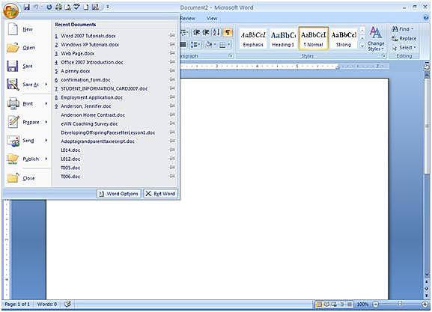Click the Decrease Indent icon

click(196, 32)
